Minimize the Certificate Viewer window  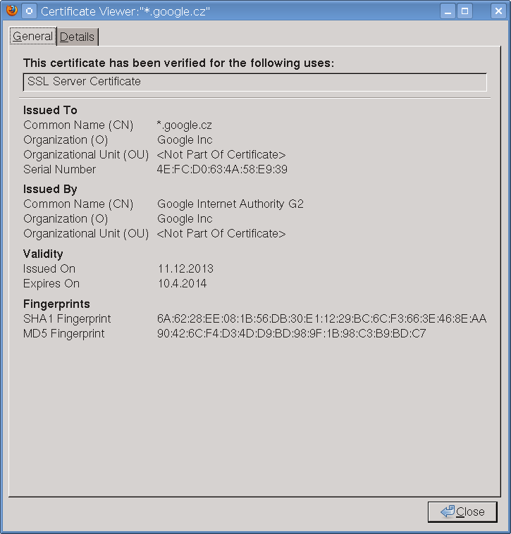click(x=448, y=11)
